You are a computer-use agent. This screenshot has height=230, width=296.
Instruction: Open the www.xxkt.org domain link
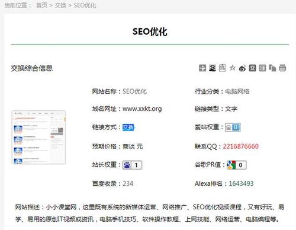pos(142,109)
